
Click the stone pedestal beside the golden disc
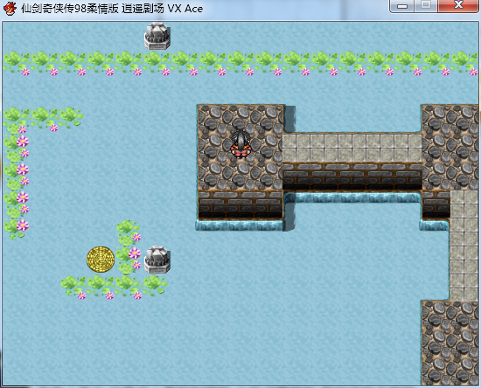point(157,260)
